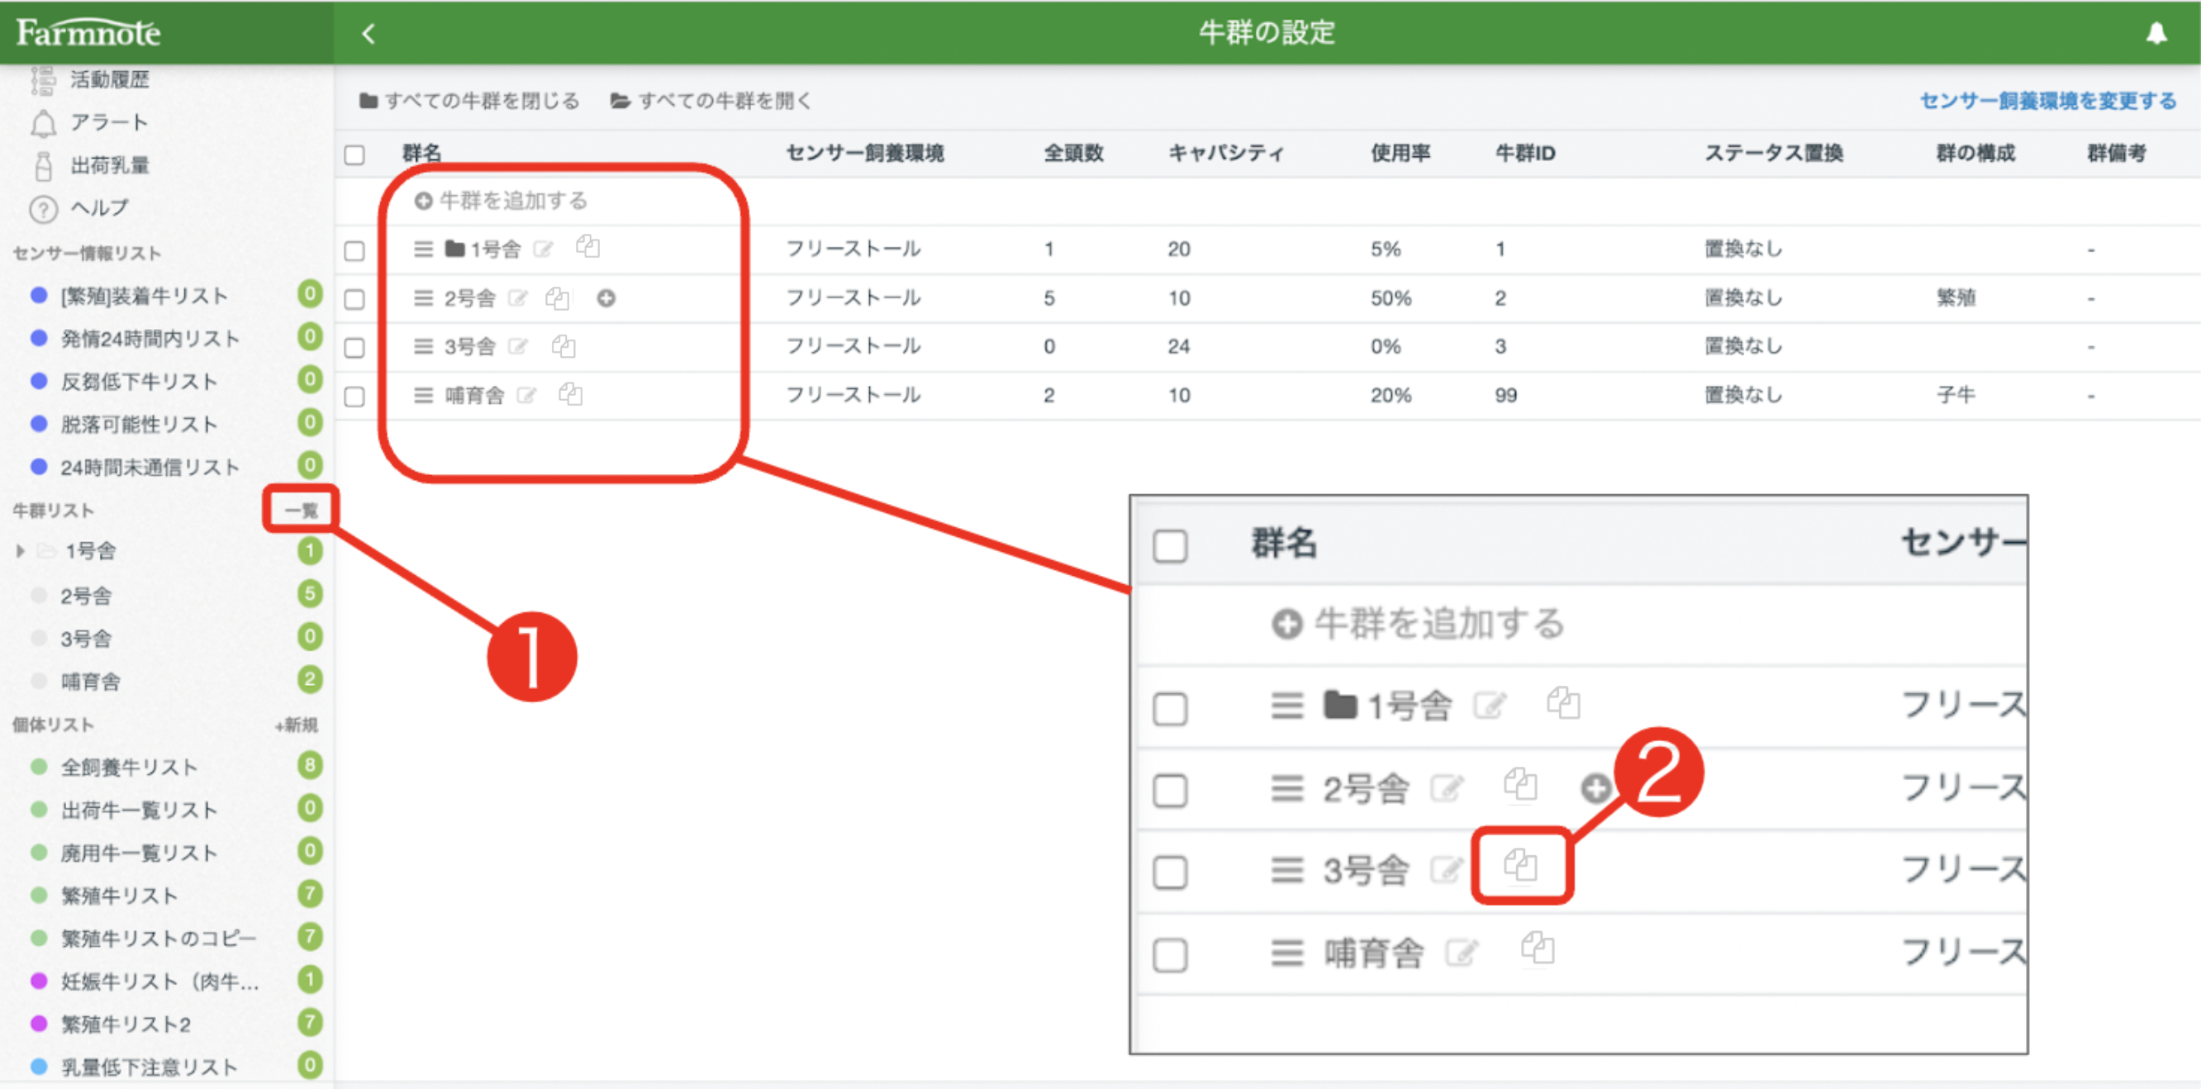Open 全飼養牛リスト in sidebar
Screen dimensions: 2201x1089
(x=129, y=768)
